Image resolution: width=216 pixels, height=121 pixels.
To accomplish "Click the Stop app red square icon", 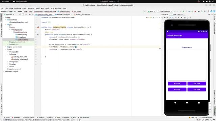I will [195, 11].
